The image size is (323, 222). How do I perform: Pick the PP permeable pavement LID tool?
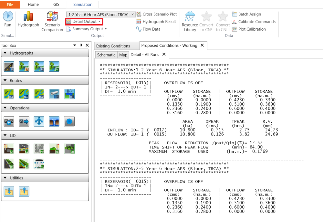pos(39,149)
